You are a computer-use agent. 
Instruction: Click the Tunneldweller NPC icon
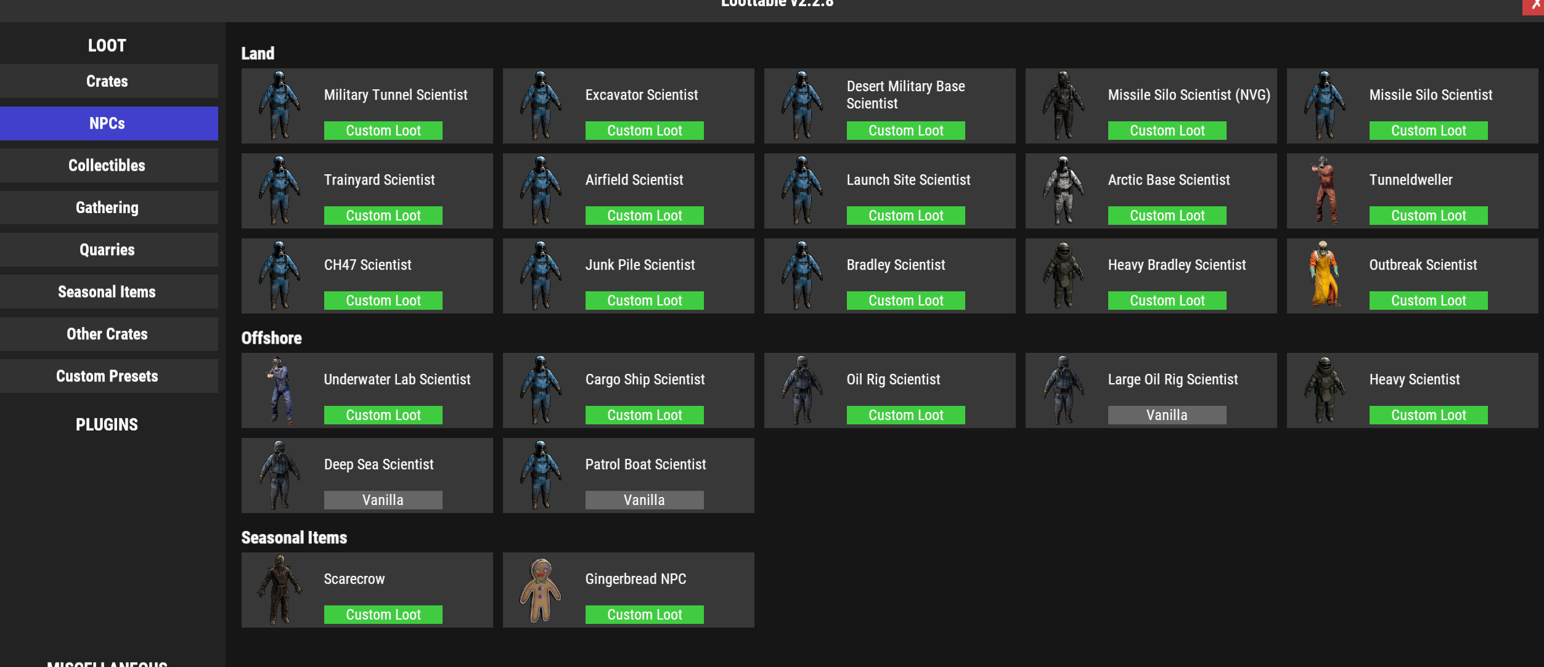tap(1325, 190)
